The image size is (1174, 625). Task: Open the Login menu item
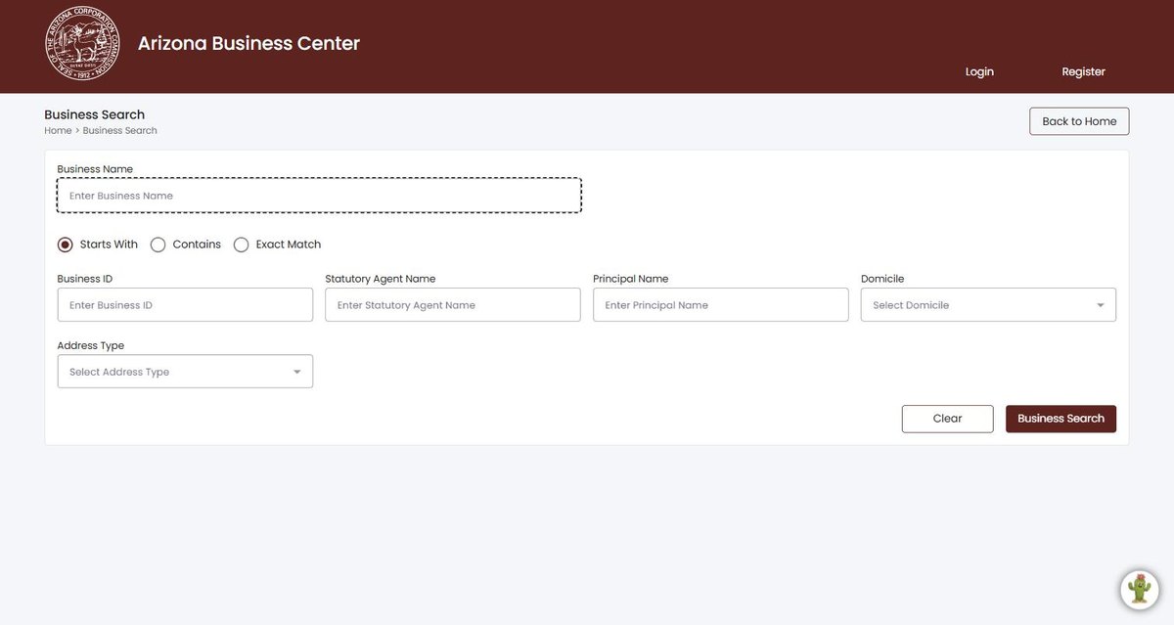click(979, 71)
